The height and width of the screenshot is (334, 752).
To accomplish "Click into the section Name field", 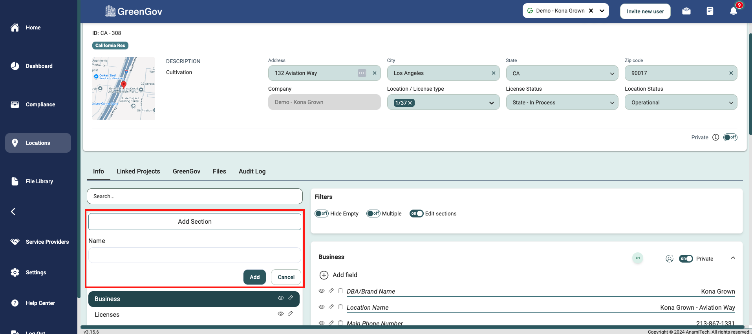I will tap(195, 255).
